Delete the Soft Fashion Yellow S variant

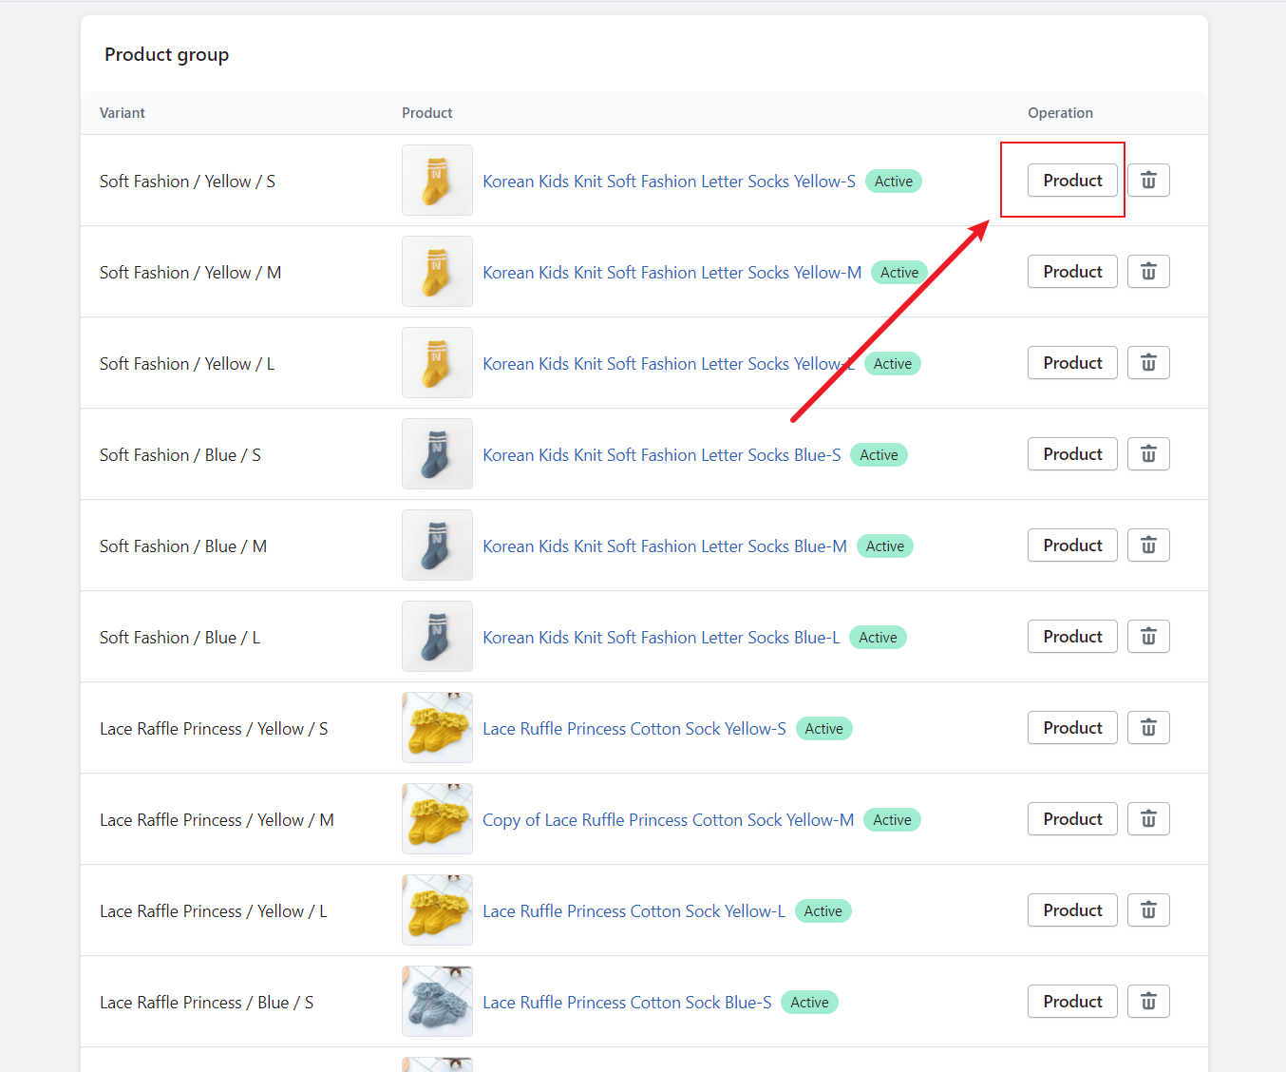[x=1148, y=181]
